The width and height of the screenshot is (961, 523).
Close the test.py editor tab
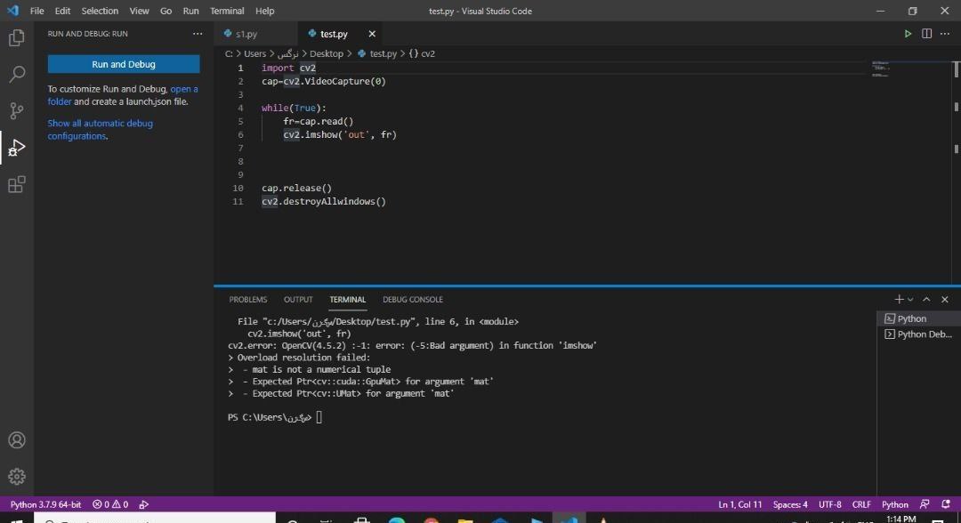coord(371,34)
